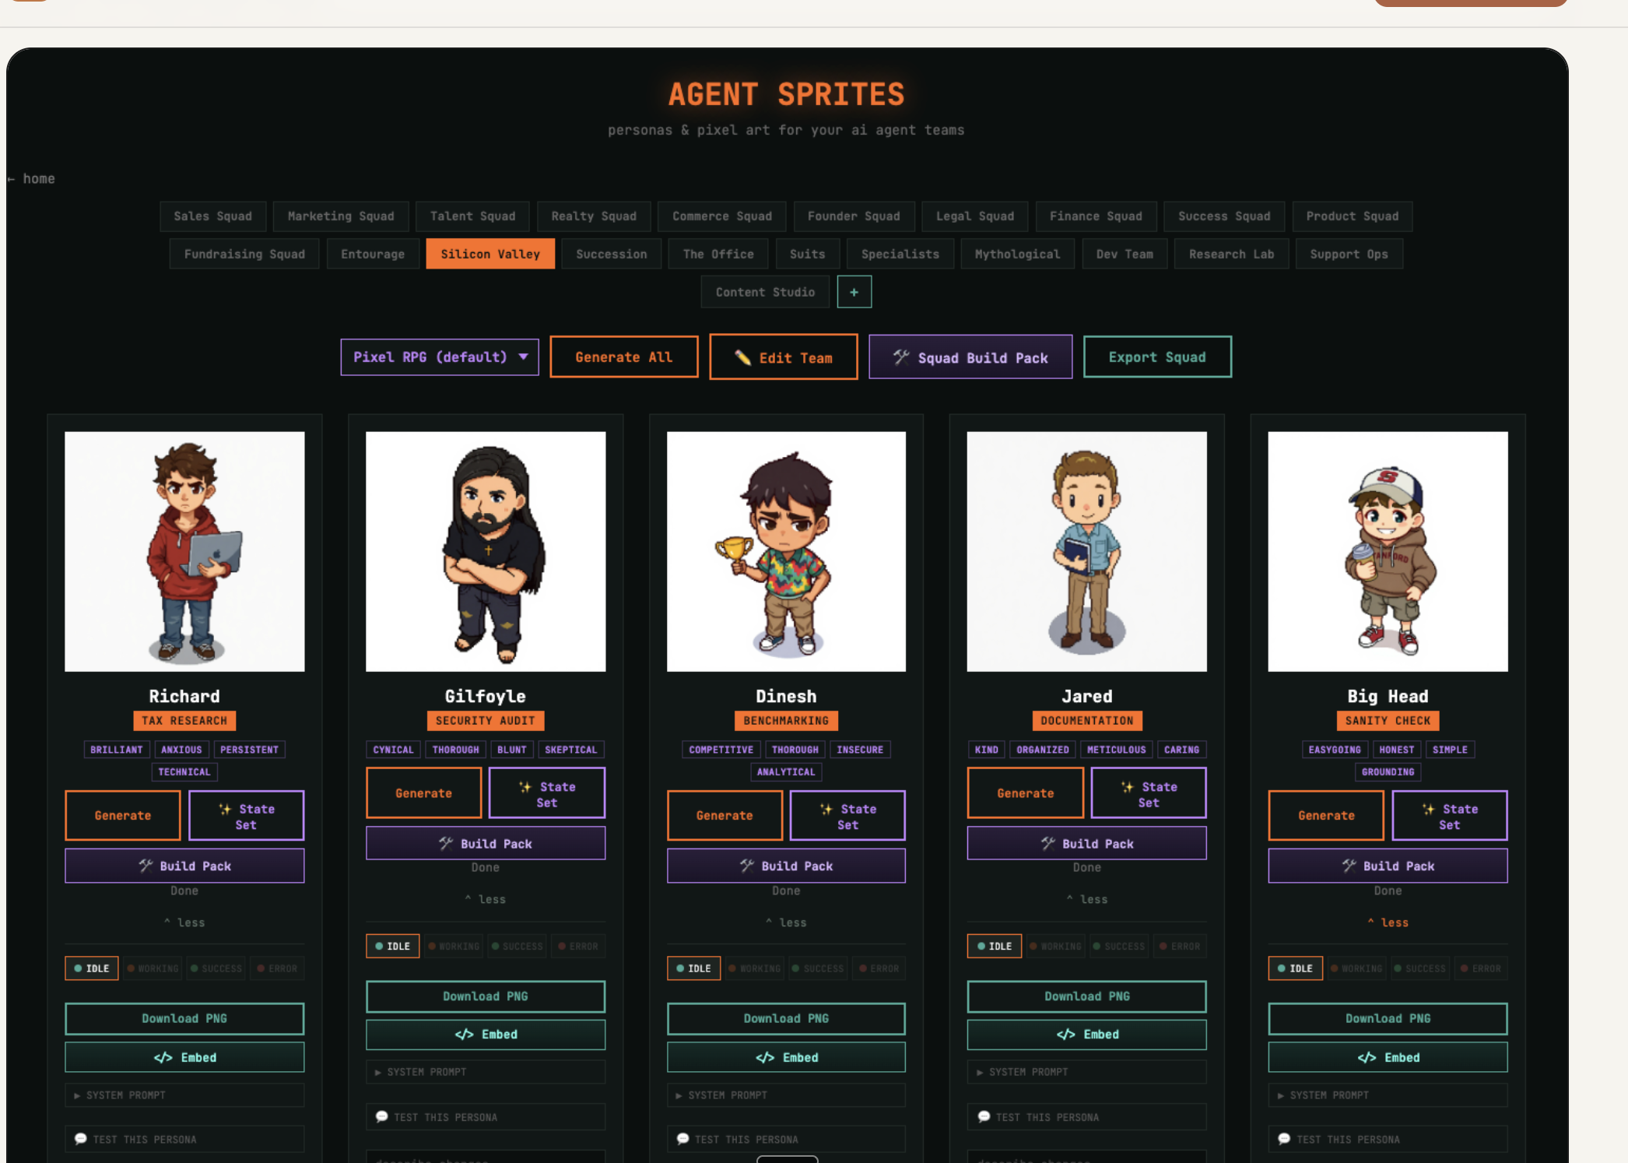Switch to The Office tab
The image size is (1628, 1163).
718,255
